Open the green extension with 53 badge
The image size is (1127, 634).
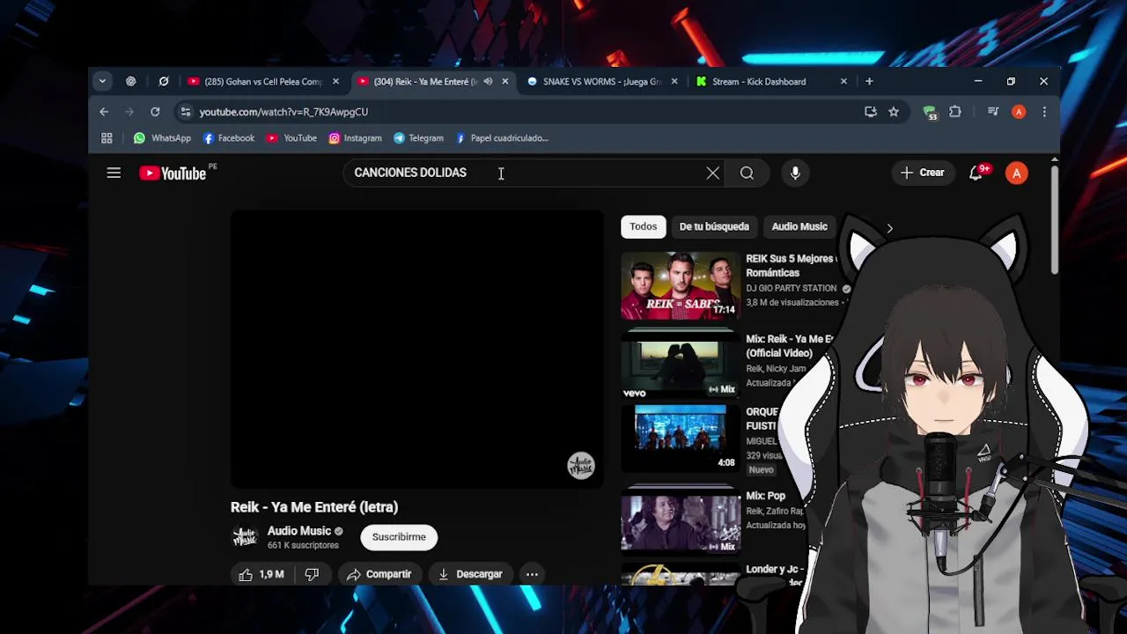(930, 112)
